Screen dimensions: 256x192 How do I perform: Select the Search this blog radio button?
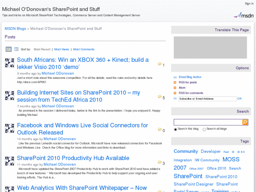(x=175, y=129)
